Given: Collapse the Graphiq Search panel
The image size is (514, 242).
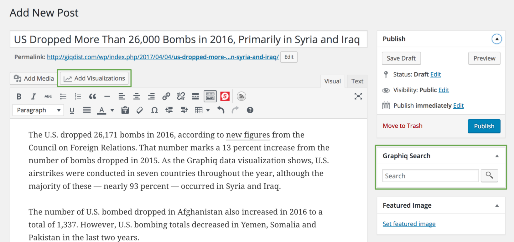Looking at the screenshot, I should click(x=497, y=156).
